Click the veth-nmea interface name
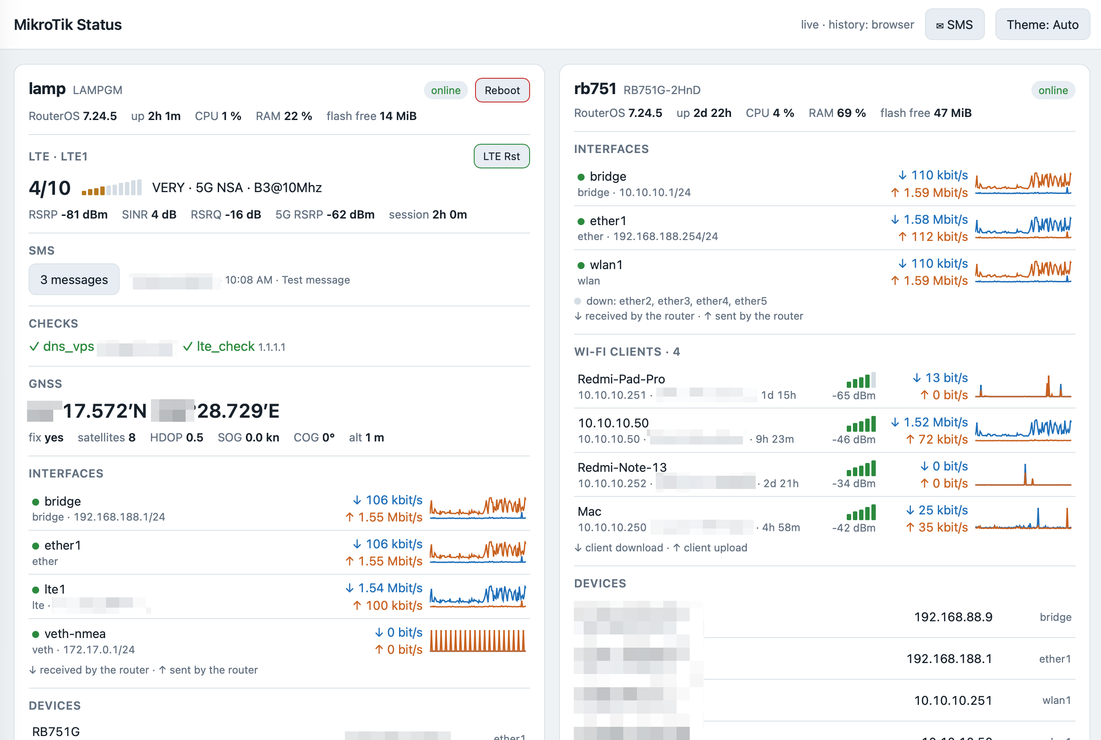Screen dimensions: 1101x740 coord(75,633)
